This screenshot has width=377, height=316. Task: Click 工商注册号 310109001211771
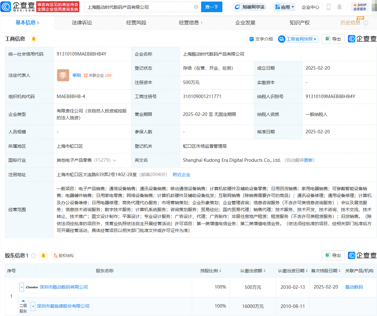(x=202, y=96)
